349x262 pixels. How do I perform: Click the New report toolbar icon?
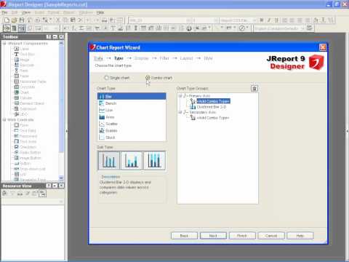point(7,20)
